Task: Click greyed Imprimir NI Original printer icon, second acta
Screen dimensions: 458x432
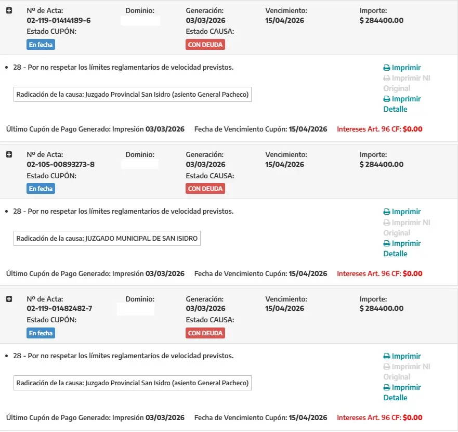Action: 386,222
